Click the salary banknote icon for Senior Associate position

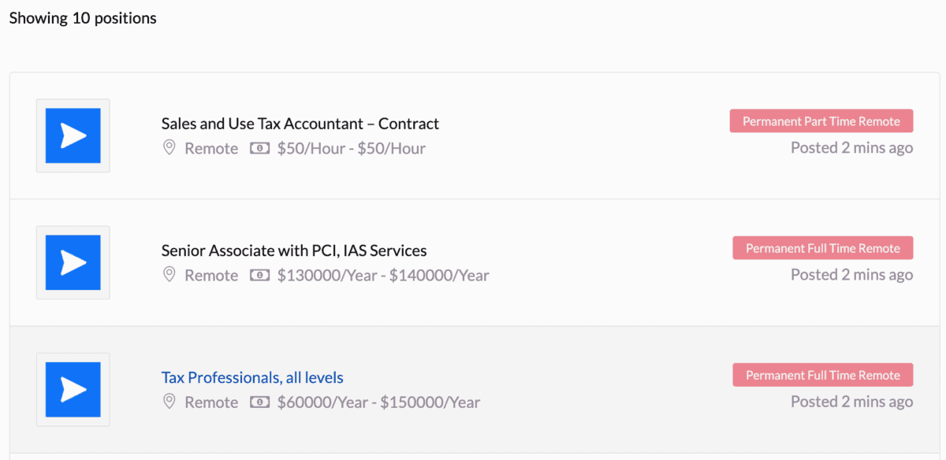pos(259,275)
